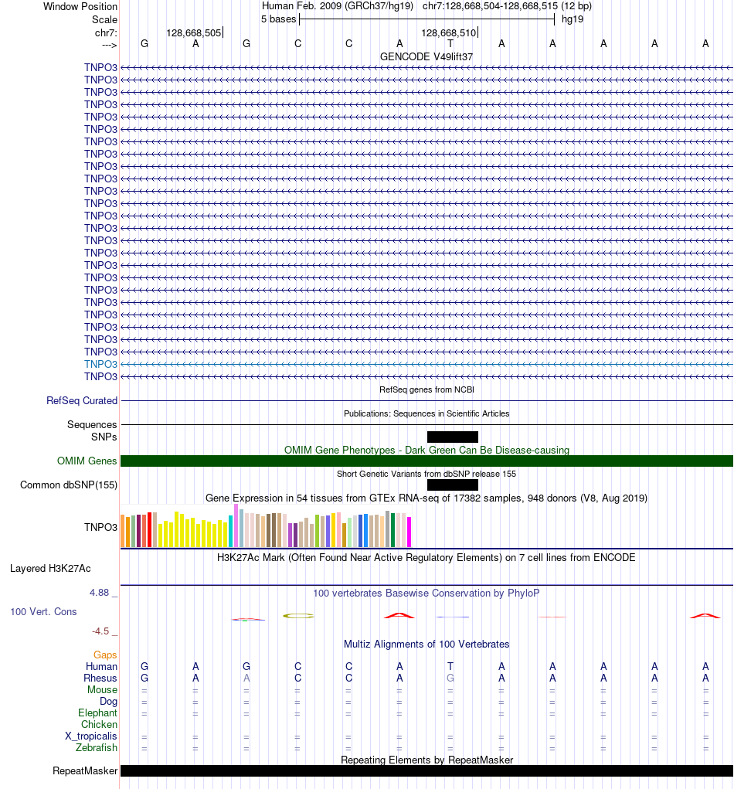Open "Short Genetic Variants from dbSNP release 155"
This screenshot has width=734, height=789.
(x=426, y=474)
